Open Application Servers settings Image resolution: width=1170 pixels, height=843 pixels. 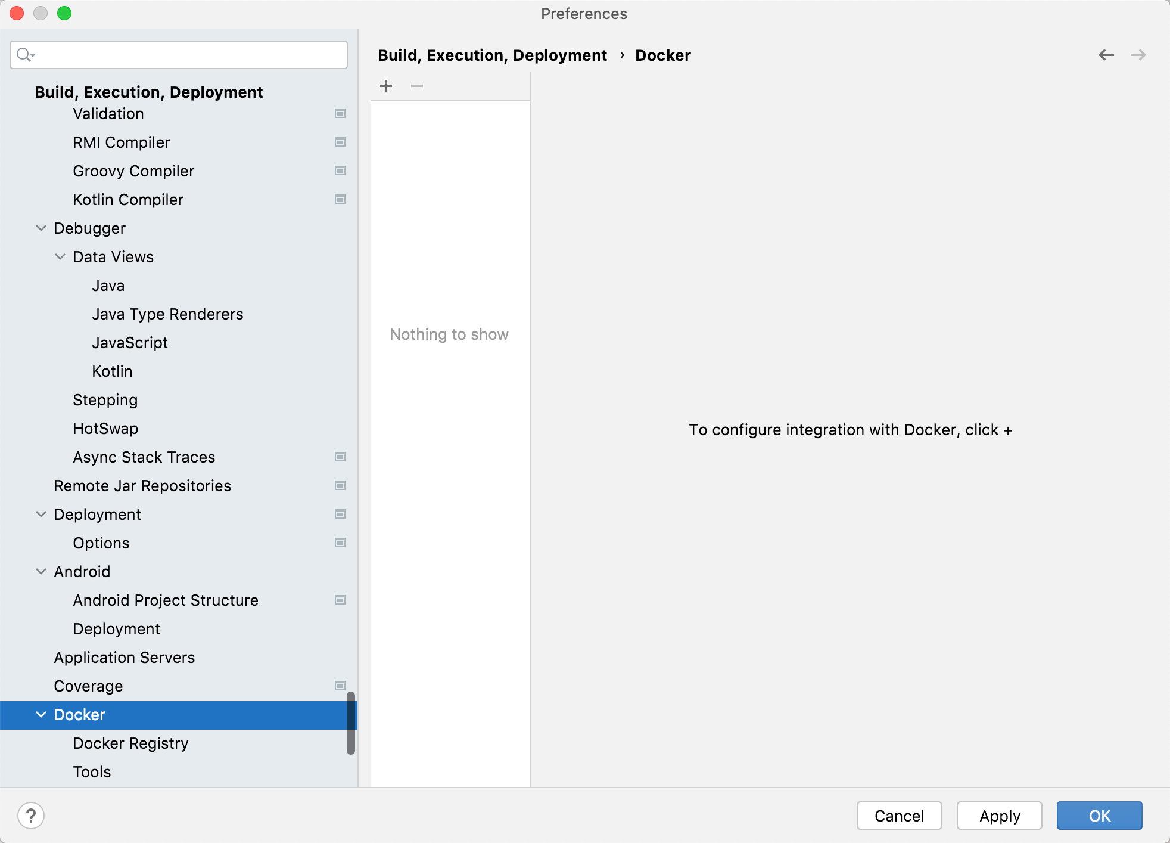click(125, 658)
